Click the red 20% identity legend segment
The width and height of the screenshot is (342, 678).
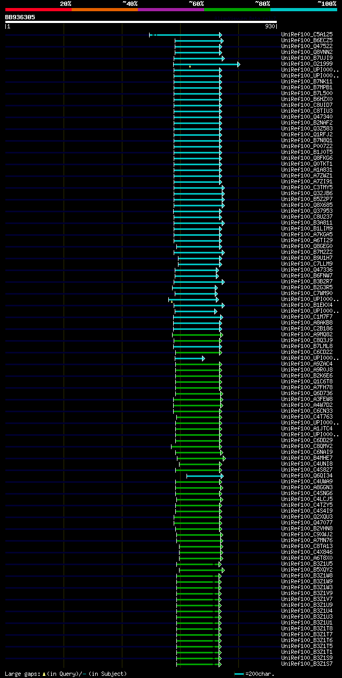(x=38, y=10)
